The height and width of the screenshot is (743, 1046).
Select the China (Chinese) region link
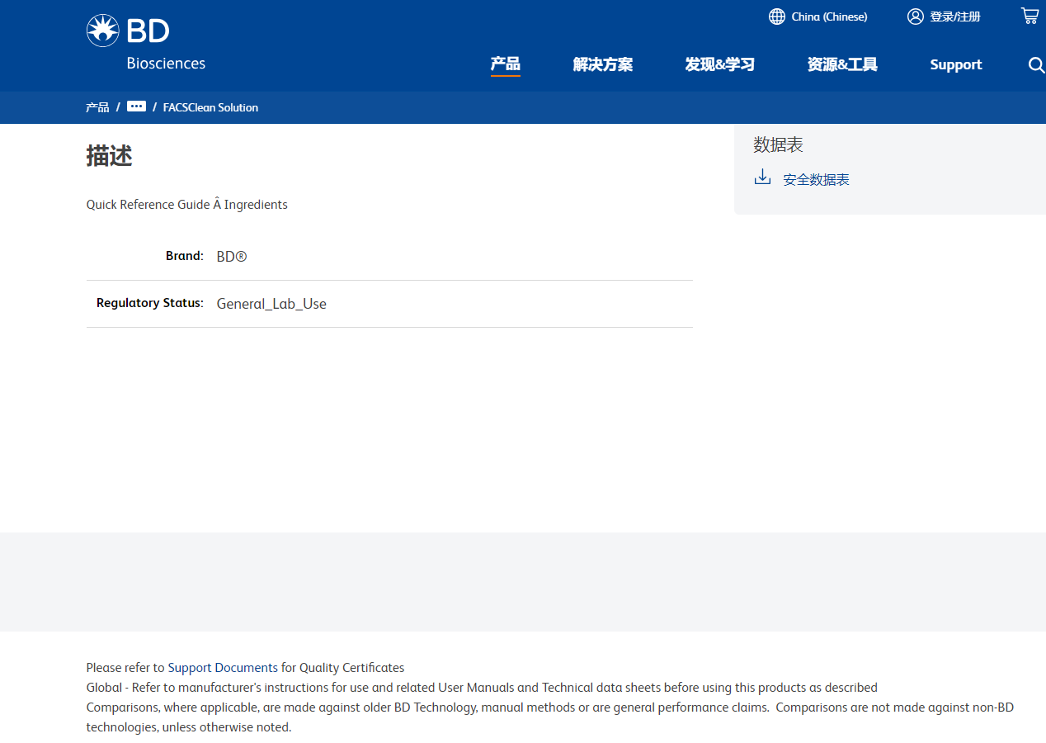tap(829, 17)
